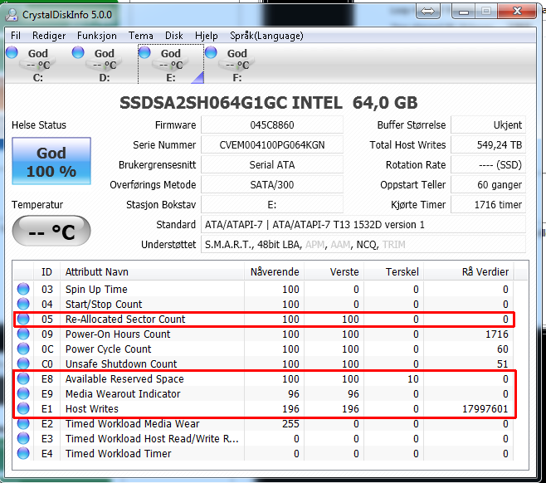546x483 pixels.
Task: Click status orb for Spin Up Time
Action: [x=23, y=289]
